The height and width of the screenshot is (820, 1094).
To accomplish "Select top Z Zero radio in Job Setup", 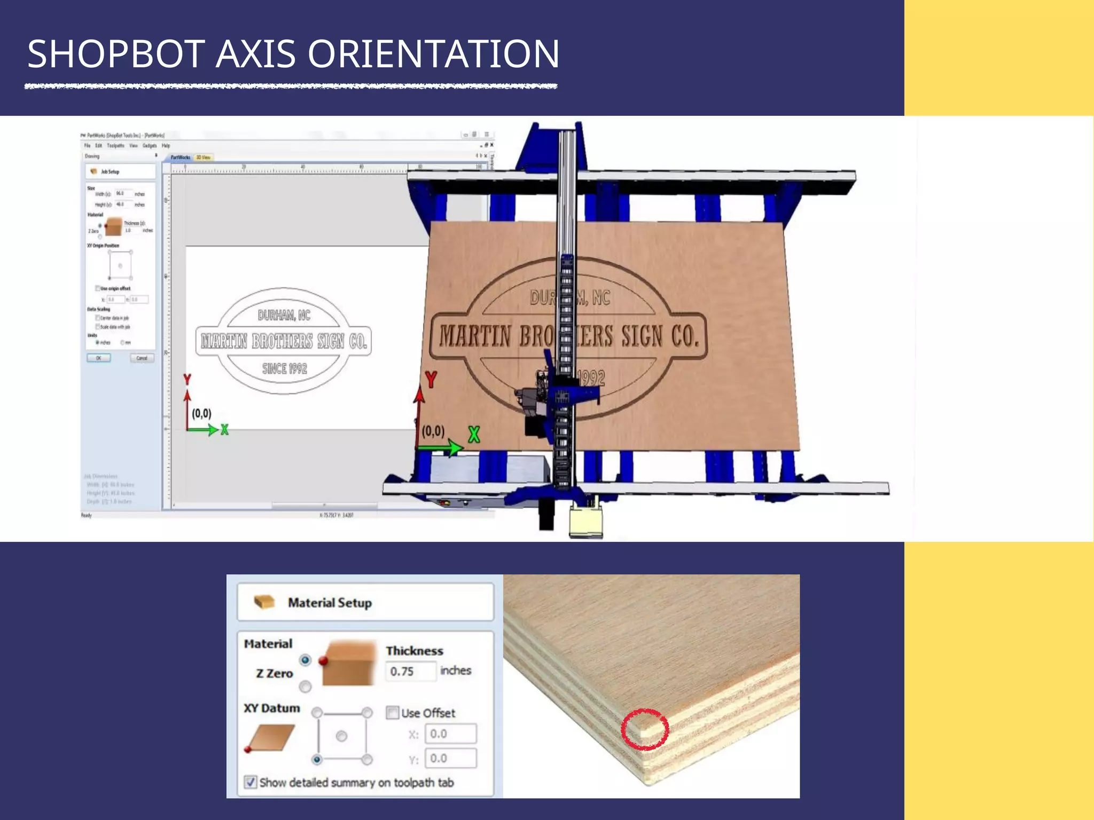I will (x=100, y=226).
